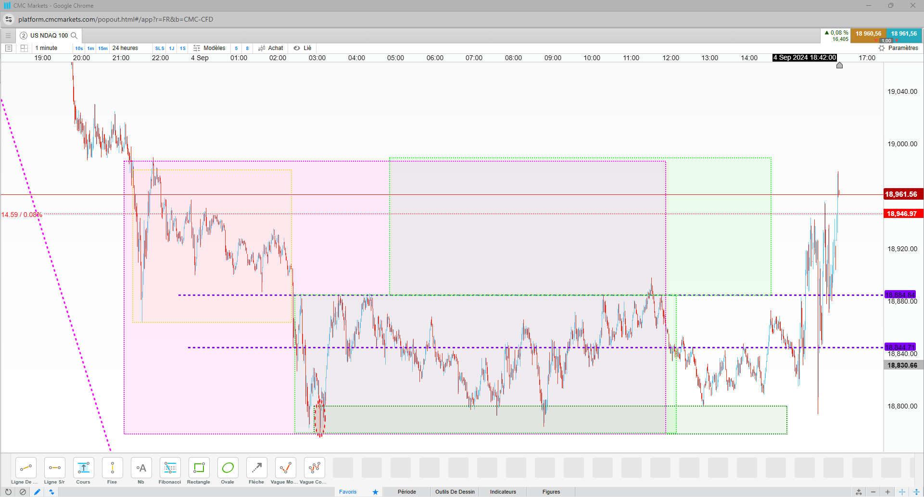Click the clear drawings prohibited-circle icon
Image resolution: width=924 pixels, height=497 pixels.
tap(23, 492)
